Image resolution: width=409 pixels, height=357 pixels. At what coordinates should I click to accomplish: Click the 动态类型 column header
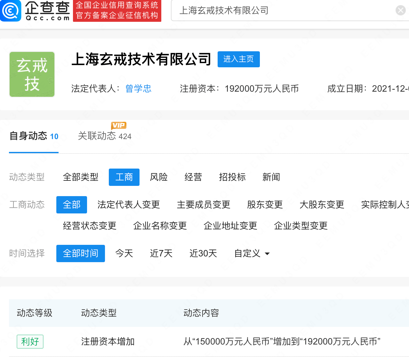[x=99, y=313]
